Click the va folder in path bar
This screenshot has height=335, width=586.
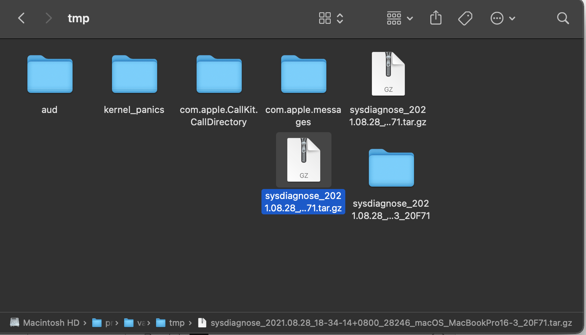[x=134, y=323]
